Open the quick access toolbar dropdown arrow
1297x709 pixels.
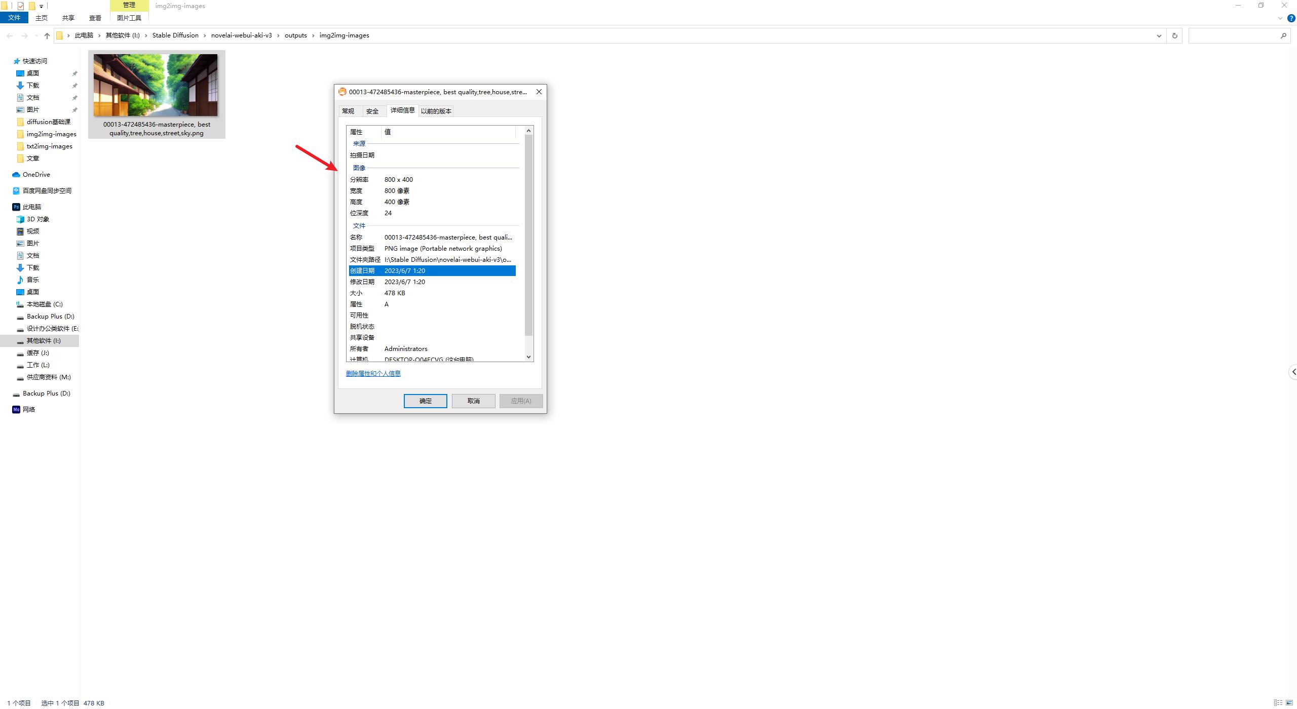tap(41, 6)
